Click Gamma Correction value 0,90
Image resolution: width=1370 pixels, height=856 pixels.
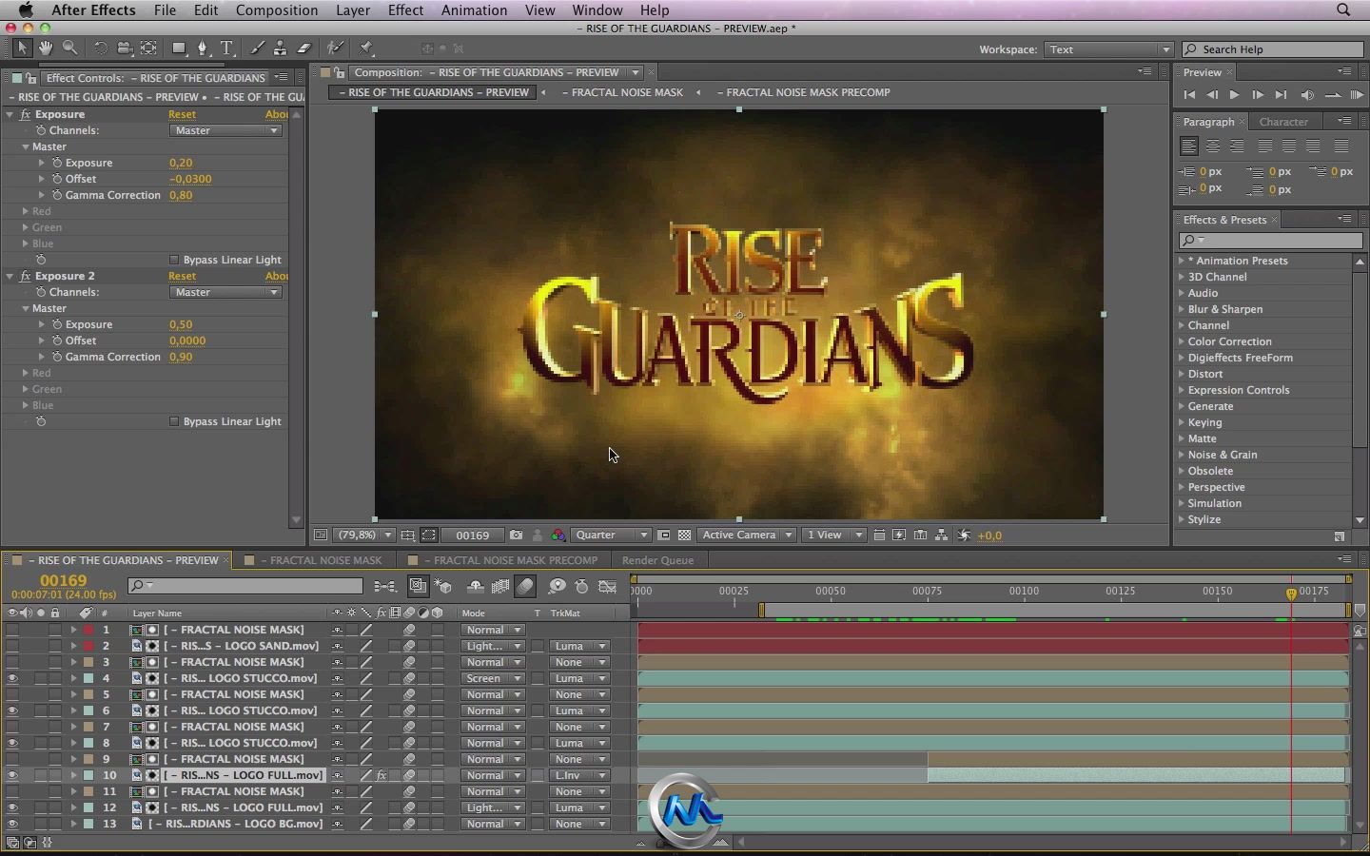(181, 357)
